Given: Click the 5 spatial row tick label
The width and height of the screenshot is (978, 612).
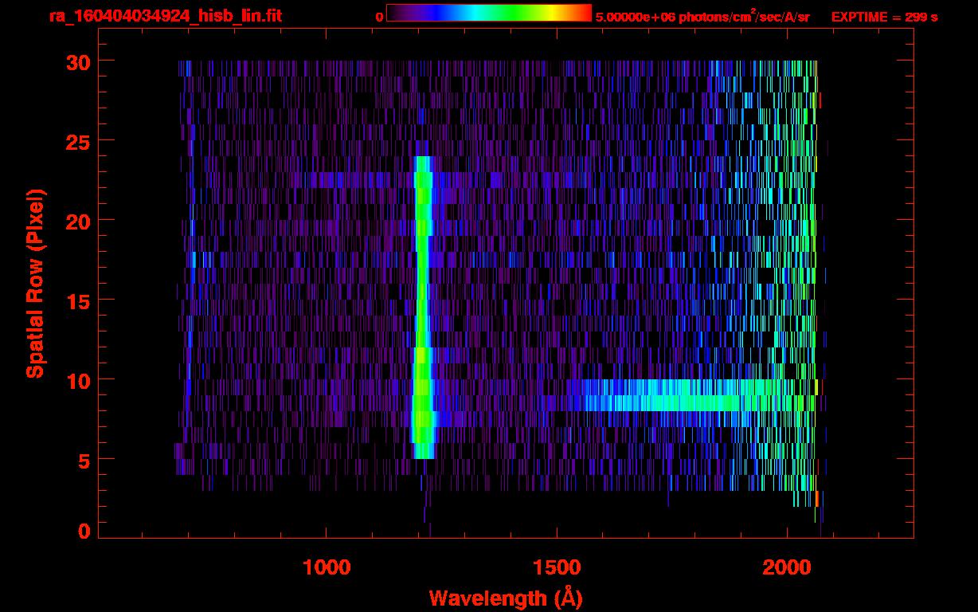Looking at the screenshot, I should click(84, 460).
